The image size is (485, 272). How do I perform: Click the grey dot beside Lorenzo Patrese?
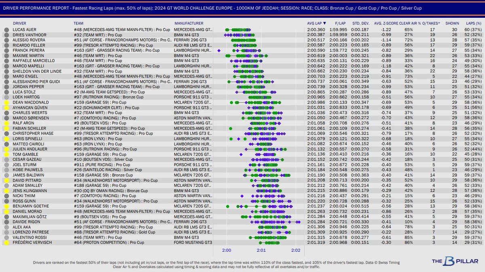[6, 232]
